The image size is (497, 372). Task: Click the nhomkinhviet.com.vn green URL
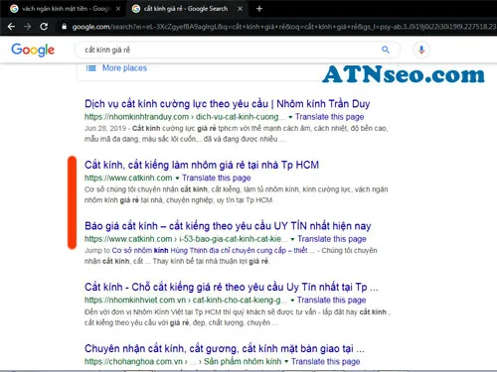(186, 300)
